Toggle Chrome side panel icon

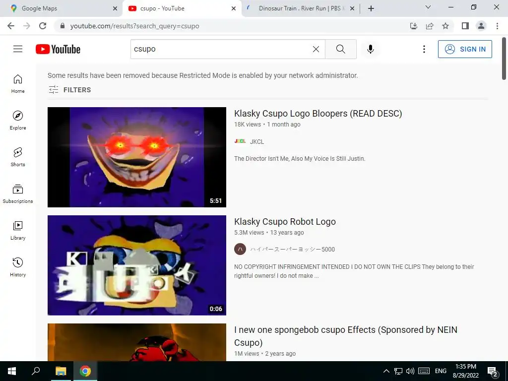[x=465, y=26]
